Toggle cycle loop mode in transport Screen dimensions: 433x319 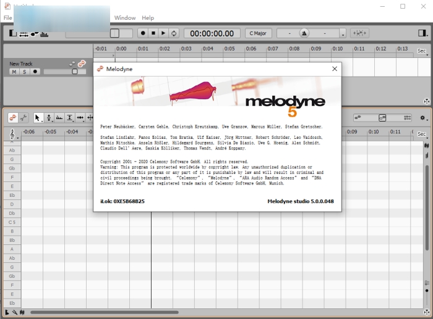pyautogui.click(x=174, y=33)
